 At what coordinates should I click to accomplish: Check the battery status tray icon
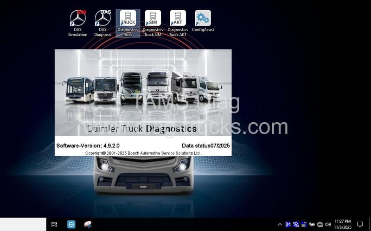click(312, 224)
